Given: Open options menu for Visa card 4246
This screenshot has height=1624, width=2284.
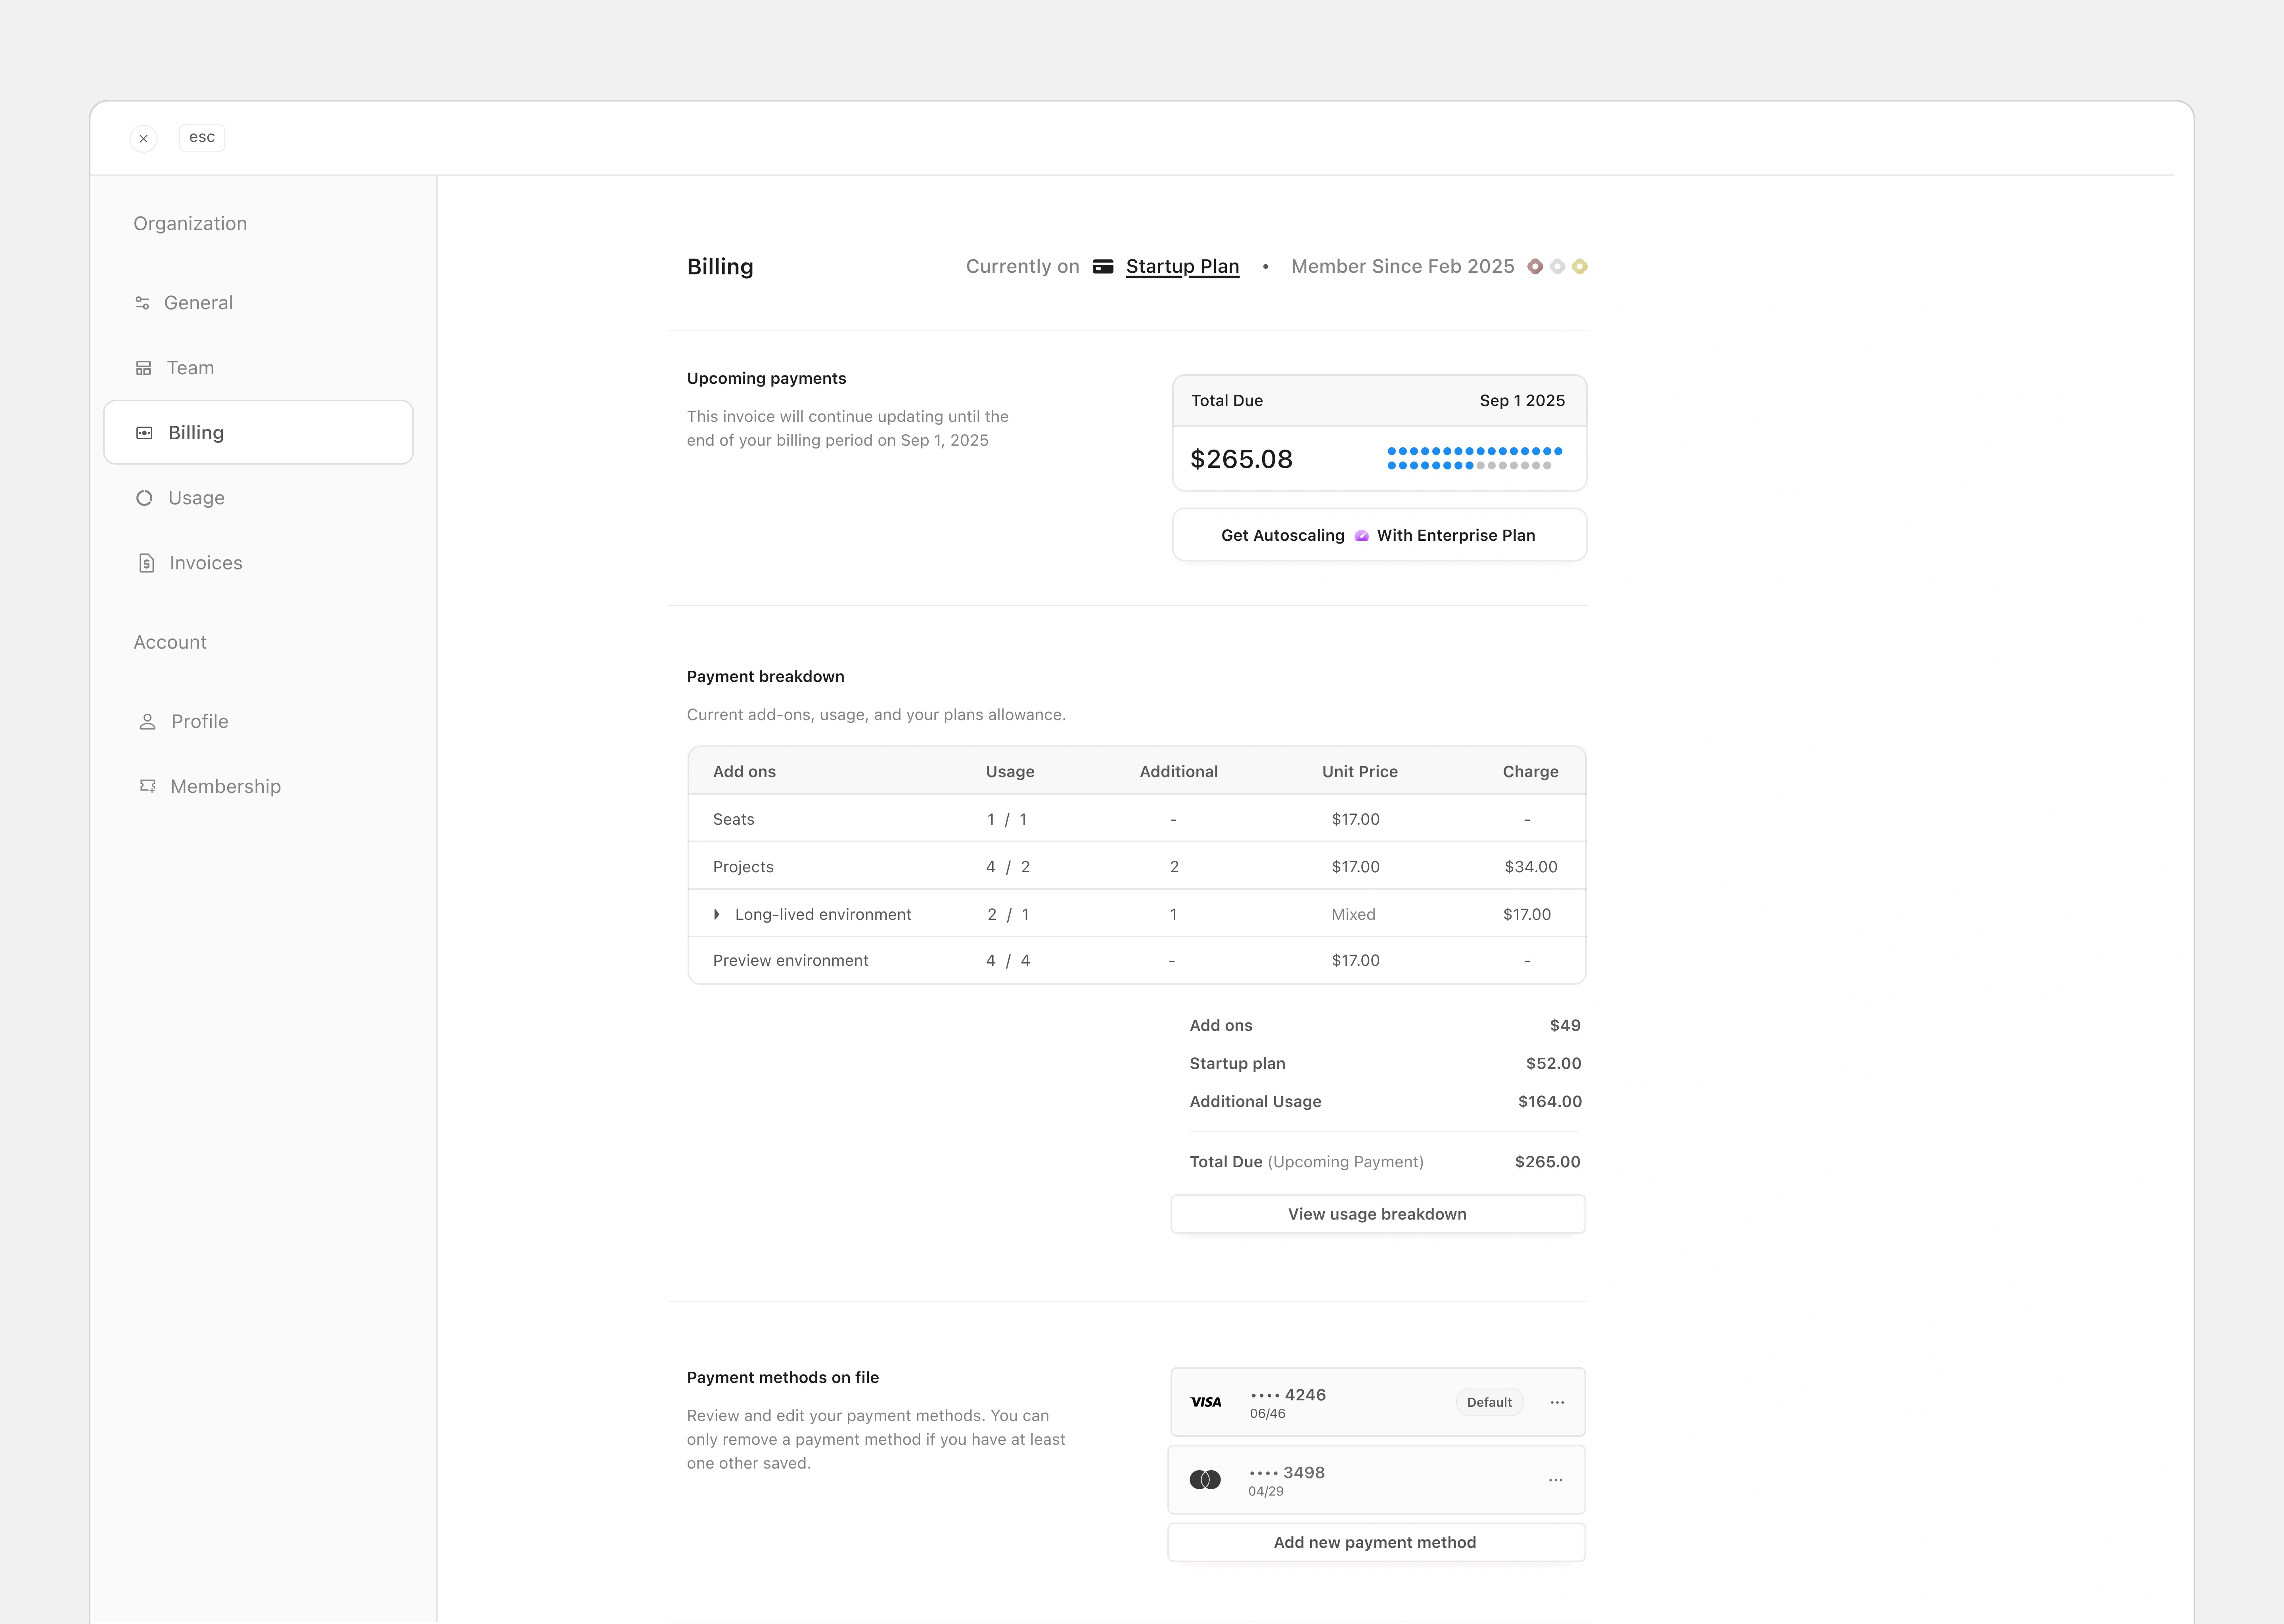Looking at the screenshot, I should (1557, 1402).
